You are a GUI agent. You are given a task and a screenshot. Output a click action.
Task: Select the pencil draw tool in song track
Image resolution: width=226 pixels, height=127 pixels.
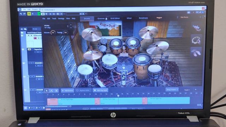pyautogui.click(x=52, y=91)
